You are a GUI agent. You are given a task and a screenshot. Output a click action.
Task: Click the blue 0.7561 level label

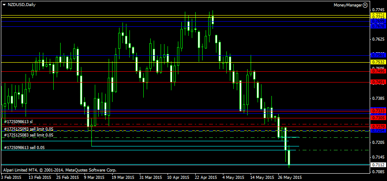point(377,55)
